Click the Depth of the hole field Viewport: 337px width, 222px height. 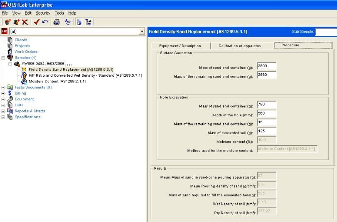tap(266, 114)
